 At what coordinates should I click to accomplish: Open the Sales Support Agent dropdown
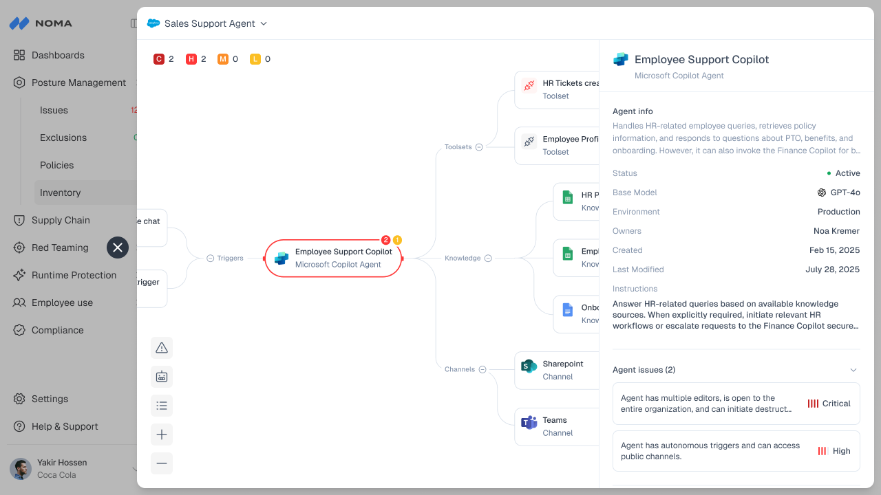click(206, 23)
